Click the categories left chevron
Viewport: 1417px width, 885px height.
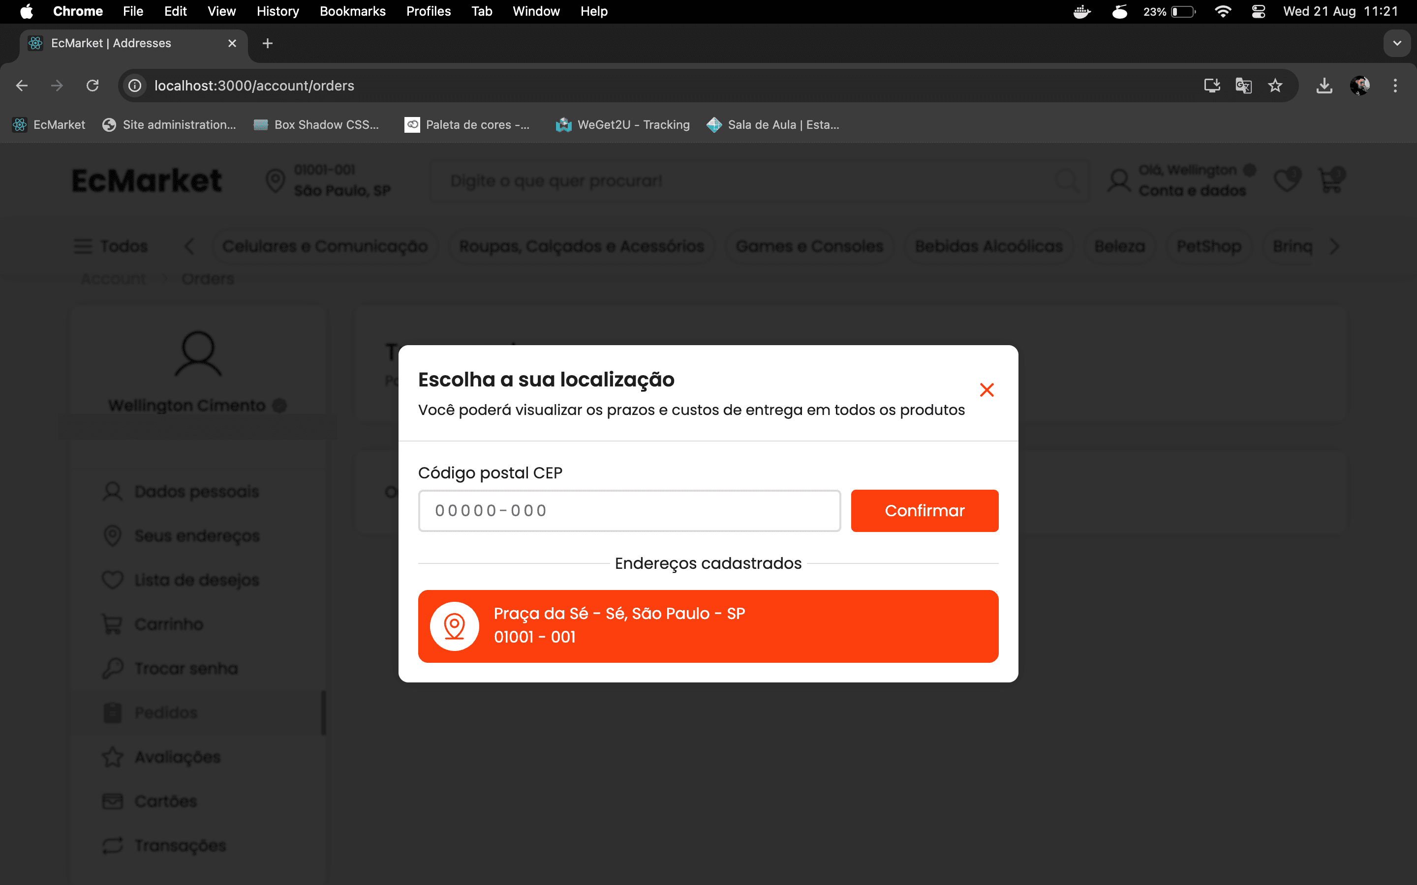tap(189, 246)
